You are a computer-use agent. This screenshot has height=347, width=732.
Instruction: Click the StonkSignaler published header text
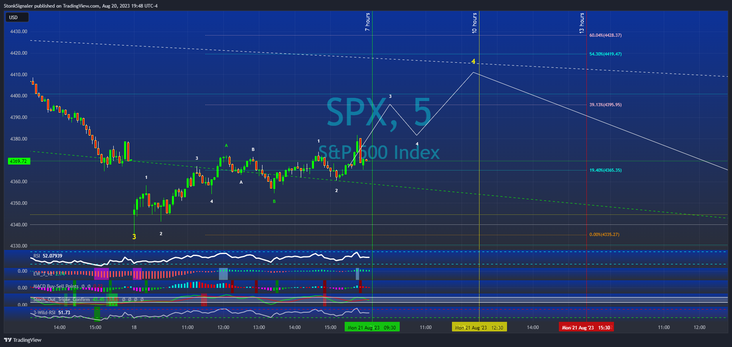pyautogui.click(x=81, y=6)
